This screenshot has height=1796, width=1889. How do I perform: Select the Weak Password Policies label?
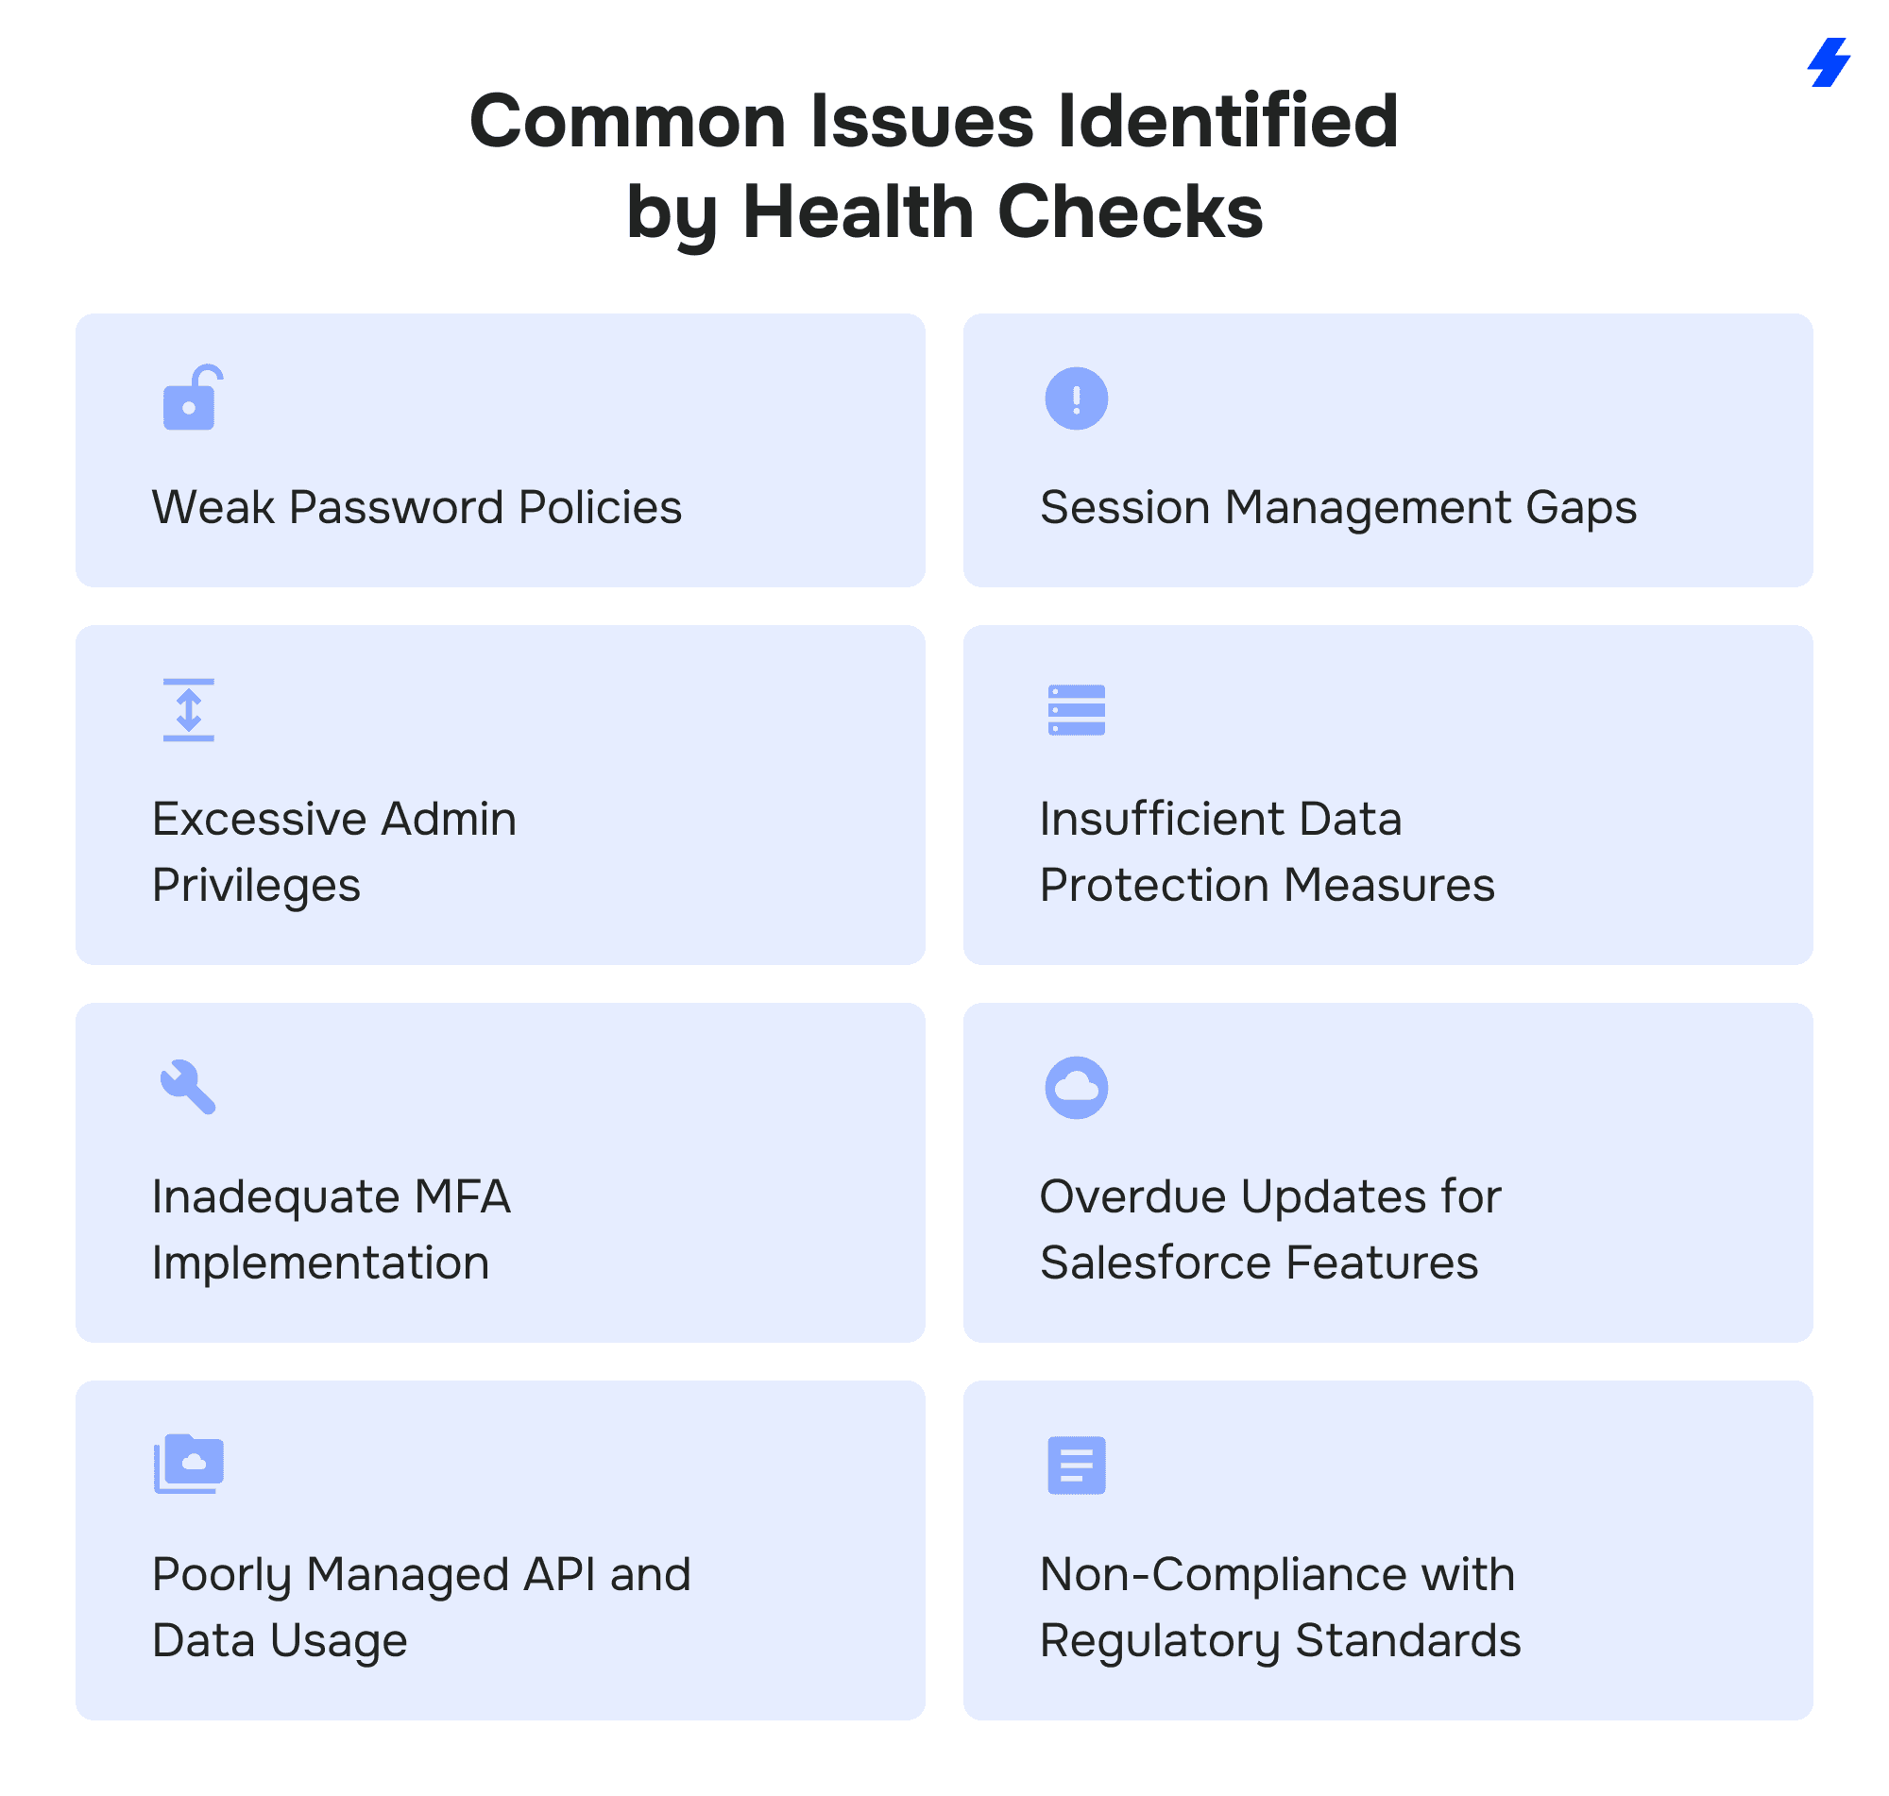point(417,507)
